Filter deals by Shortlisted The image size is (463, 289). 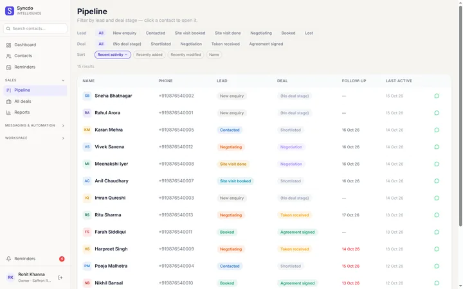coord(161,44)
